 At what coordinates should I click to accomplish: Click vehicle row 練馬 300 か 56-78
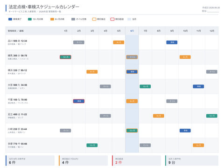(112, 57)
